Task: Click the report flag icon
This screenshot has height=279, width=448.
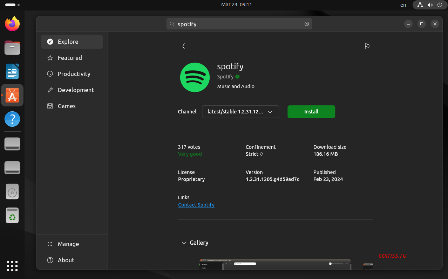Action: 367,46
